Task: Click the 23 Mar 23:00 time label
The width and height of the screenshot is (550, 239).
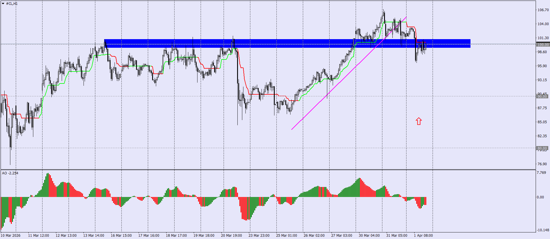Action: 259,236
